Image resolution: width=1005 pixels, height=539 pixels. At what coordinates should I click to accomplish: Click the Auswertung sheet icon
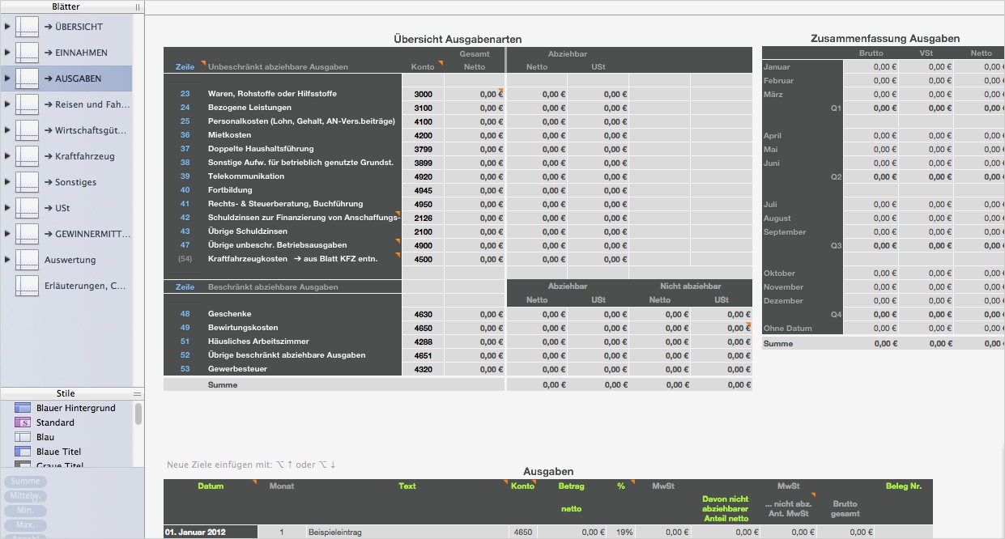point(27,260)
